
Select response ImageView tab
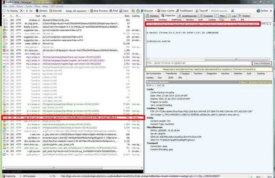212,74
